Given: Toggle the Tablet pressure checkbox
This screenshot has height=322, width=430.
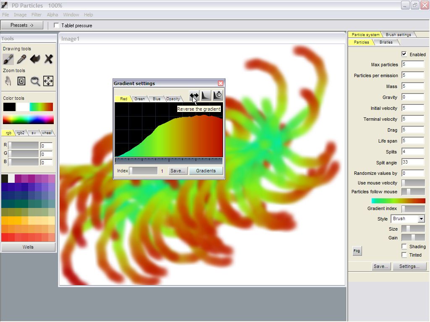Looking at the screenshot, I should (57, 26).
